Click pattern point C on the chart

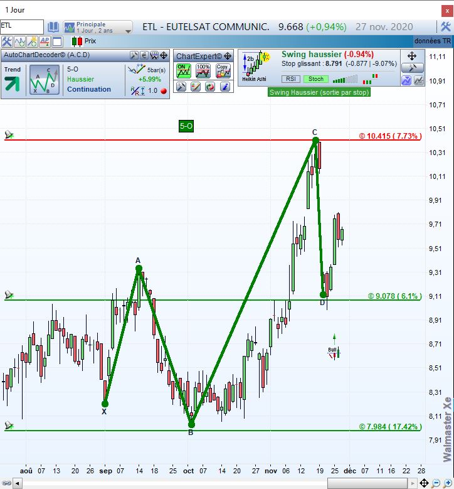tap(315, 141)
